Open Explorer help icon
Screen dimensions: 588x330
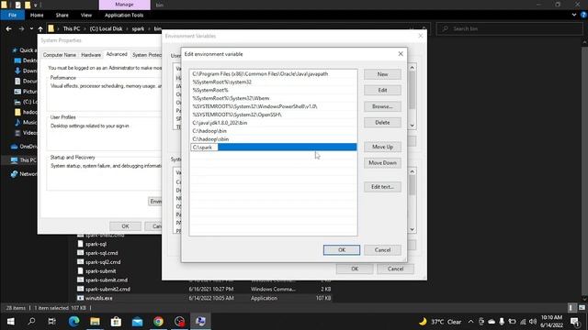(x=583, y=15)
